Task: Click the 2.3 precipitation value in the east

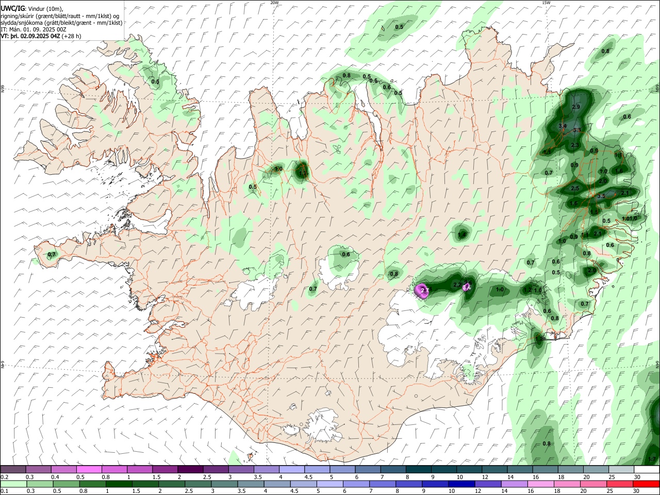Action: click(x=575, y=145)
